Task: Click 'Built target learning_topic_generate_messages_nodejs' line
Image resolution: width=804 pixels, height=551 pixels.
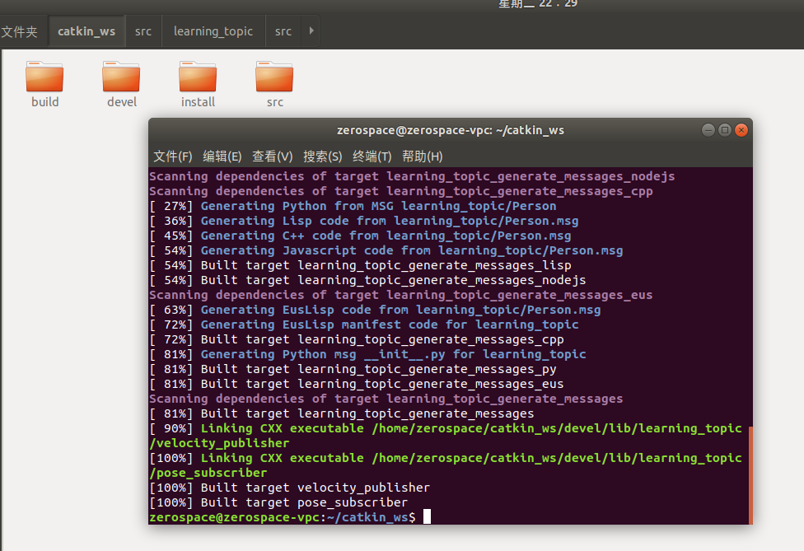Action: pos(367,280)
